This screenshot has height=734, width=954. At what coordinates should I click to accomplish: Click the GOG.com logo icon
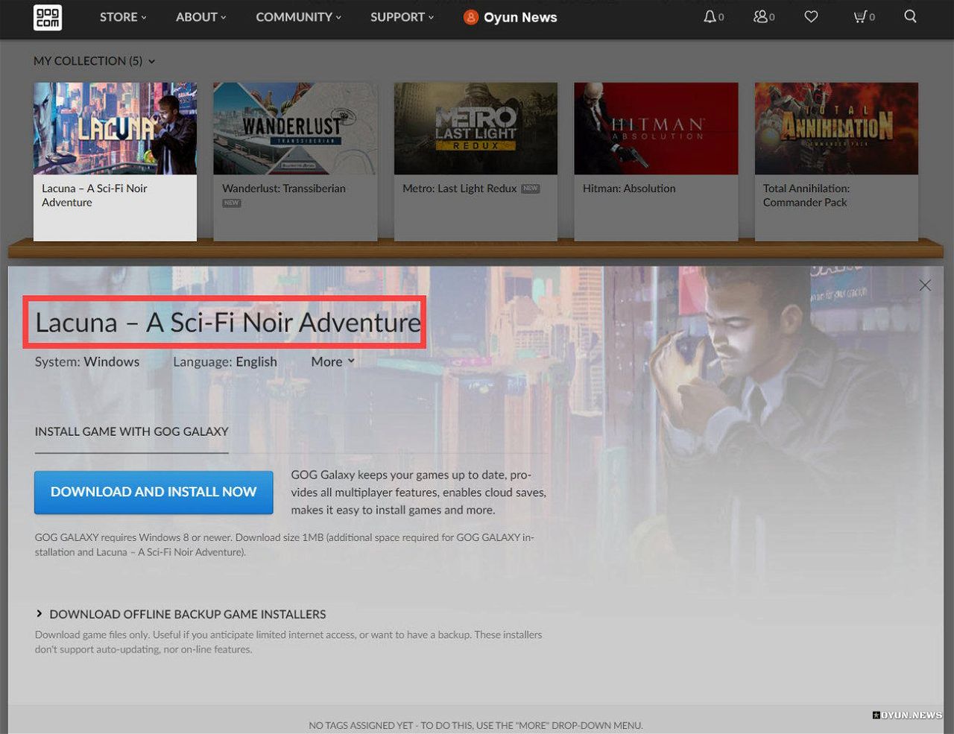pyautogui.click(x=48, y=16)
